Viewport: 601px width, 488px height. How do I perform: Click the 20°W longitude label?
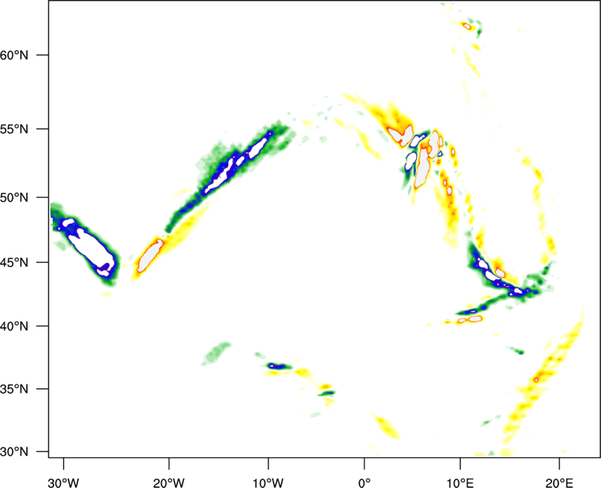(x=169, y=483)
